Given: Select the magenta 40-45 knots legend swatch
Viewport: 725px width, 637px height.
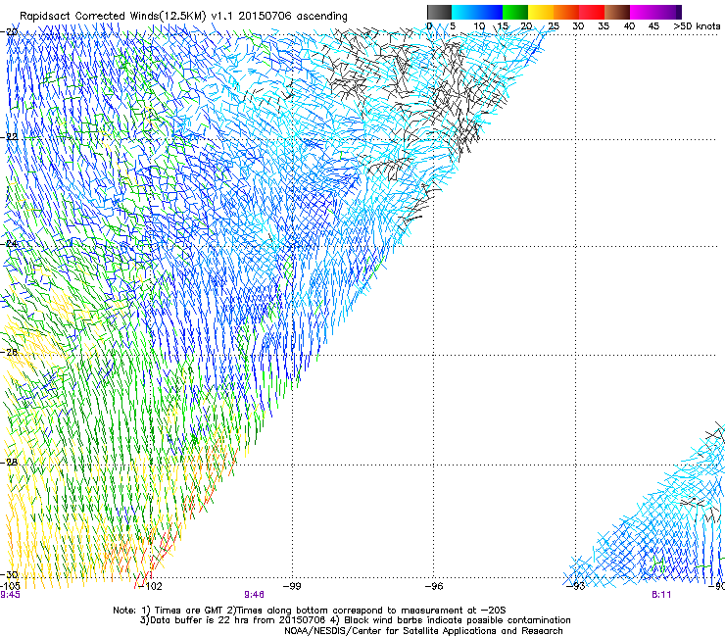Looking at the screenshot, I should pos(643,12).
